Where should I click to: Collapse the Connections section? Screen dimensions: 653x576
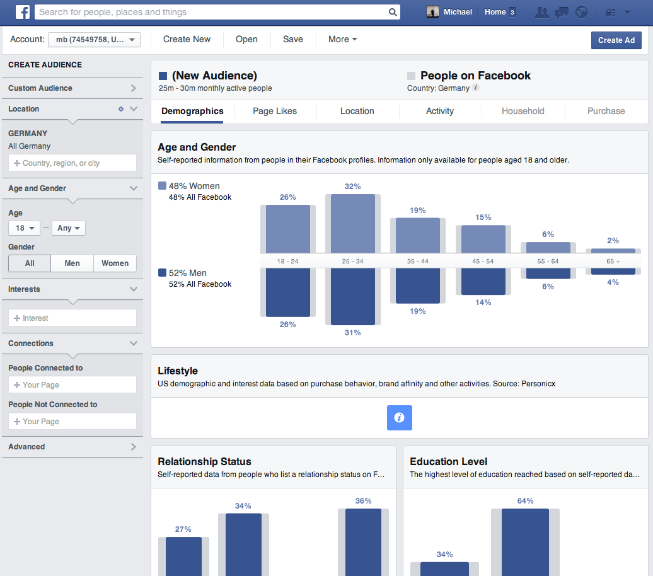(72, 343)
